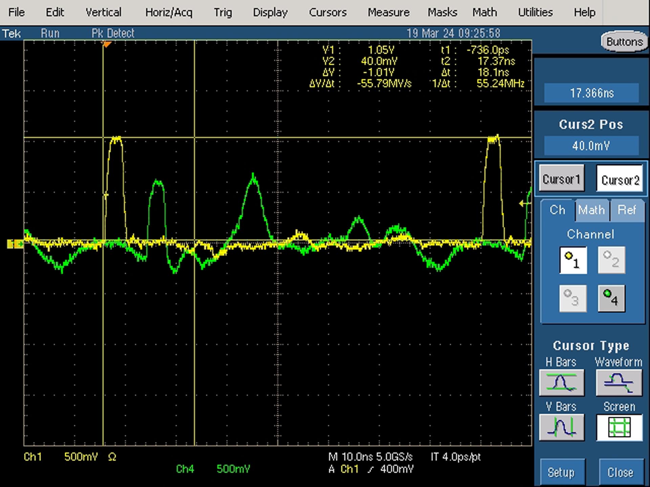Screen dimensions: 650x487
Task: Choose channel 3 as cursor source
Action: [573, 298]
